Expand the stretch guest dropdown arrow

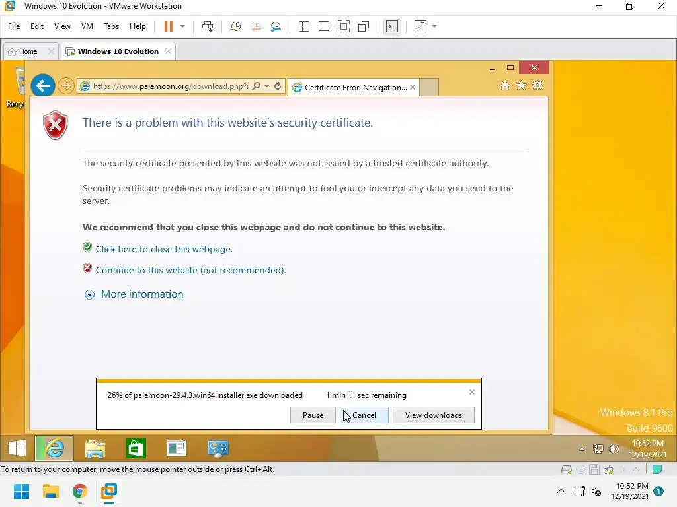[x=434, y=26]
